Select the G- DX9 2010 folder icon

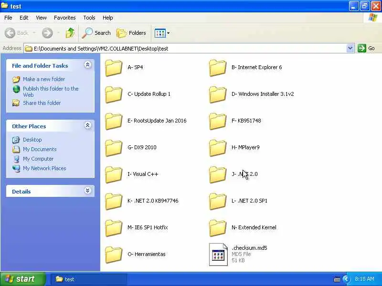(x=114, y=148)
